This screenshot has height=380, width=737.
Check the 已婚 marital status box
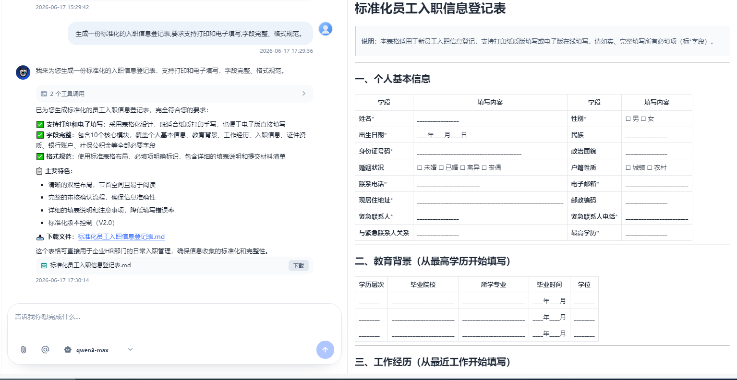point(441,168)
